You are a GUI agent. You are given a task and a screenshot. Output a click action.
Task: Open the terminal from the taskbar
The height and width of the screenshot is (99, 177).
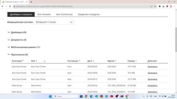click(122, 96)
